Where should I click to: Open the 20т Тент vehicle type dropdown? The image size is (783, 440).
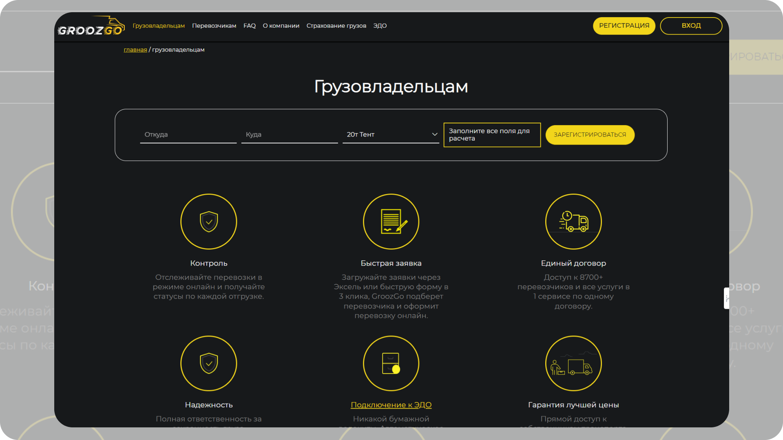click(391, 134)
